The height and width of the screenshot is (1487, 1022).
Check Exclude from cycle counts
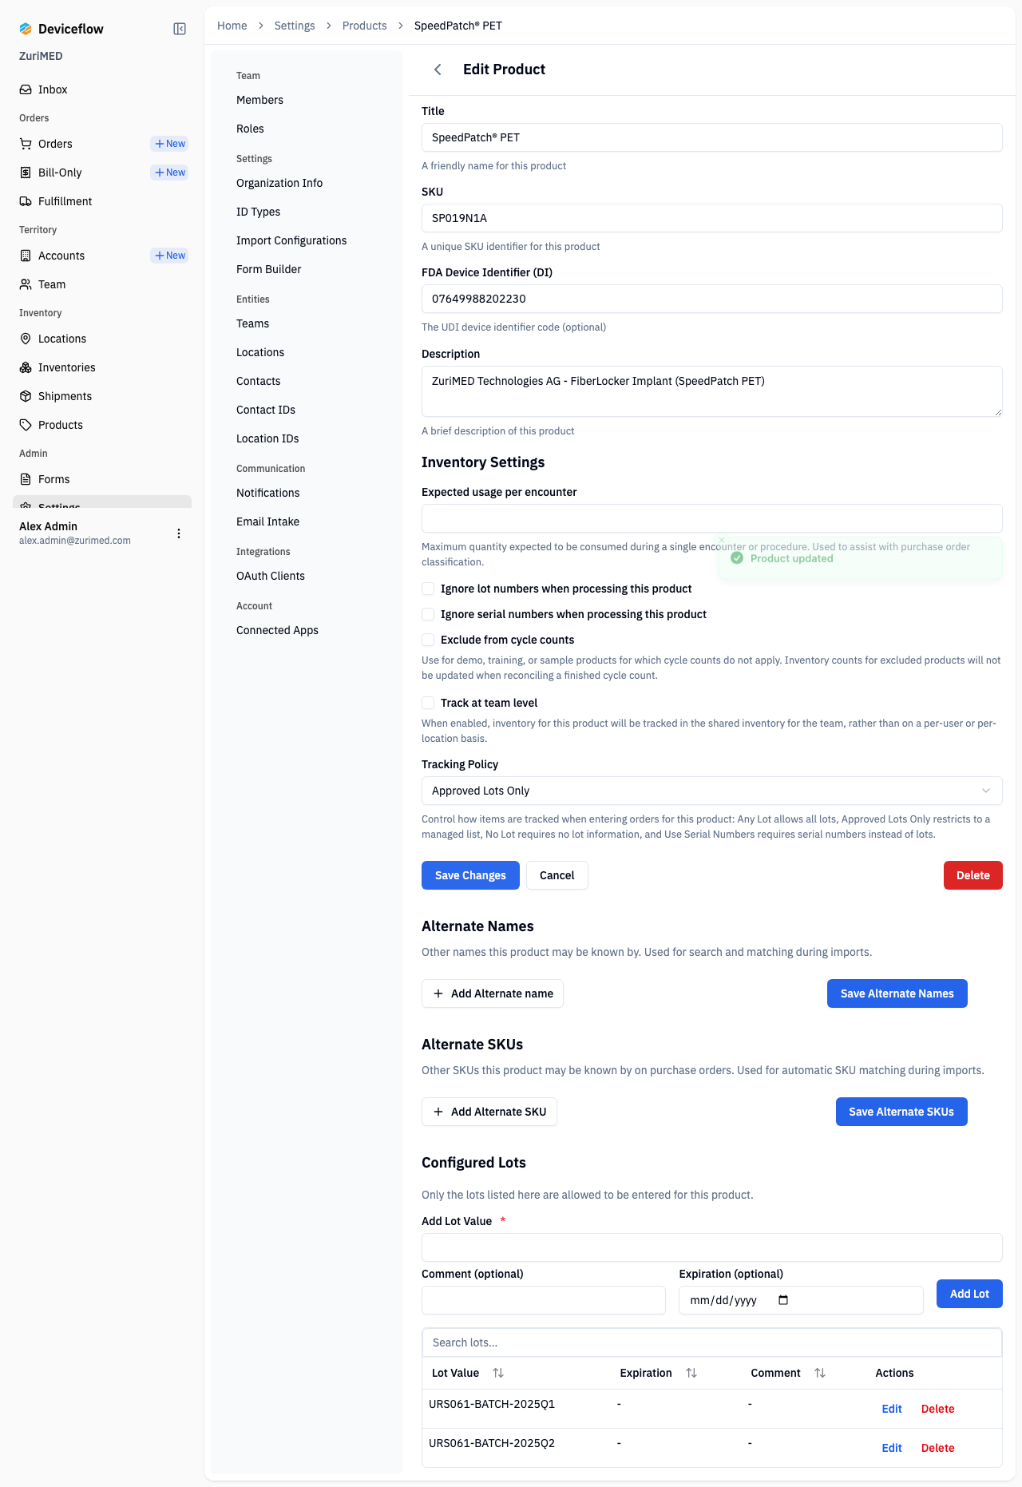click(x=428, y=640)
